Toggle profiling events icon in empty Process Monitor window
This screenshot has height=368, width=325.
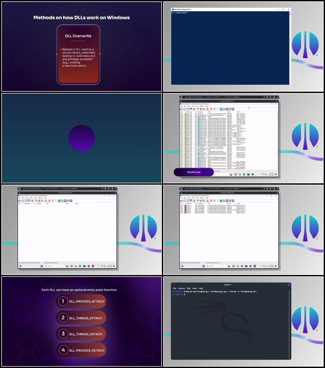click(x=71, y=201)
